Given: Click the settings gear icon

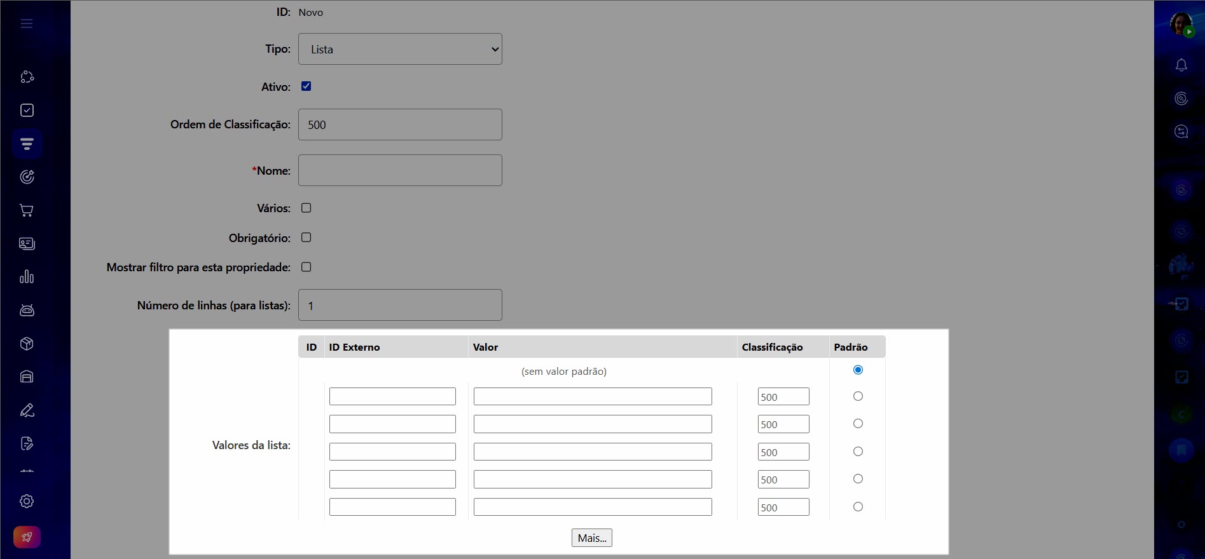Looking at the screenshot, I should 27,501.
